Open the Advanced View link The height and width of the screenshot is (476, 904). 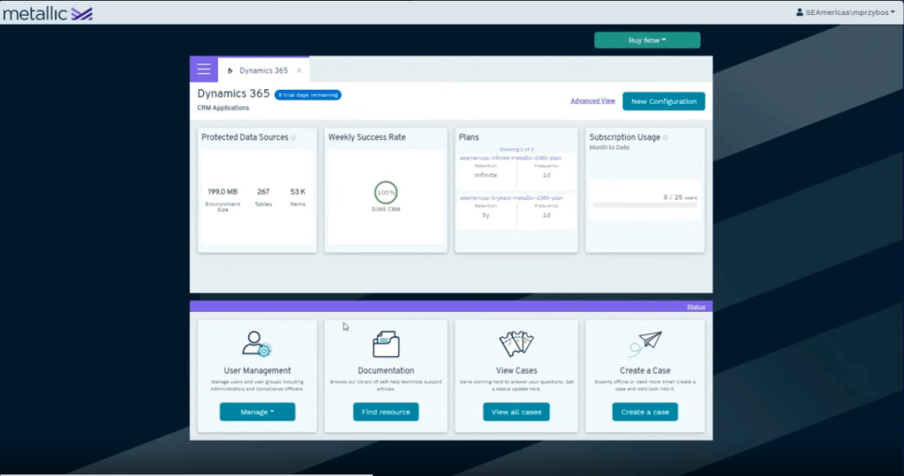click(x=592, y=100)
